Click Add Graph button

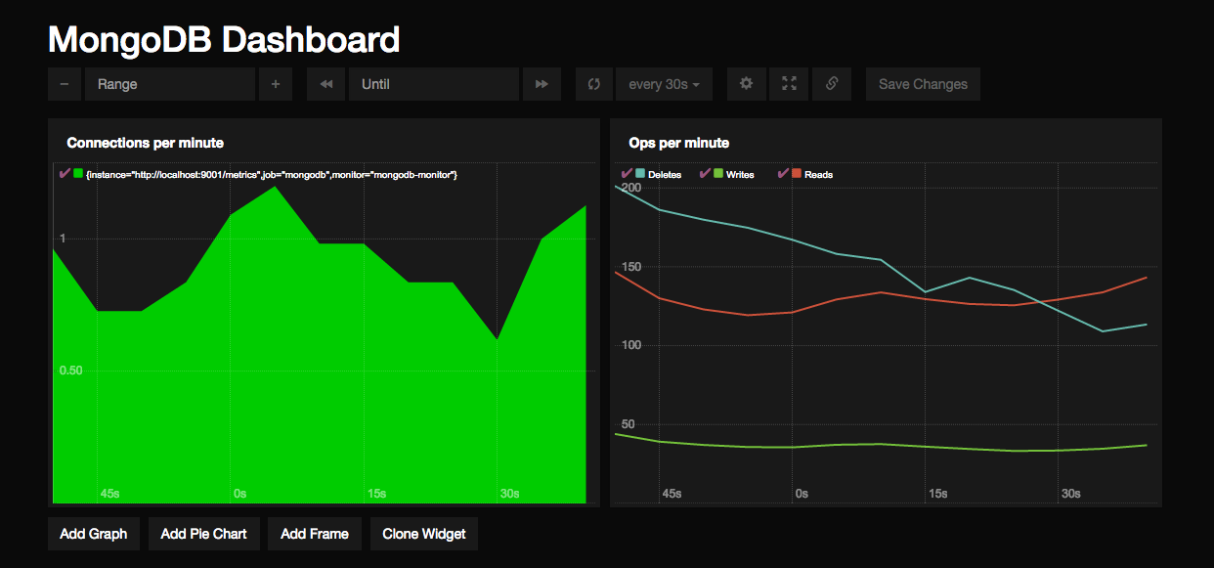(94, 534)
